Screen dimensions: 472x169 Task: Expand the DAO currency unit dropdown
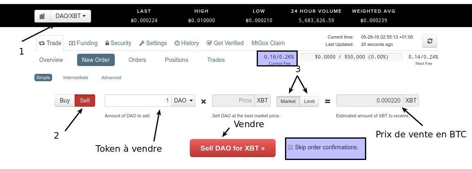(x=183, y=100)
